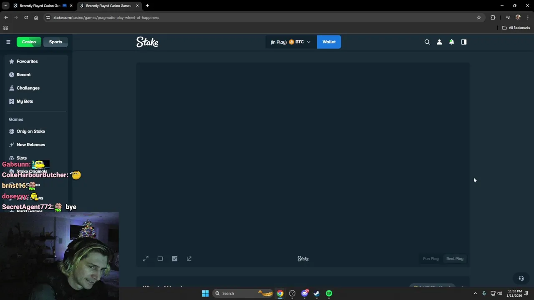The image size is (534, 300).
Task: Open Discord from the taskbar
Action: pos(305,293)
